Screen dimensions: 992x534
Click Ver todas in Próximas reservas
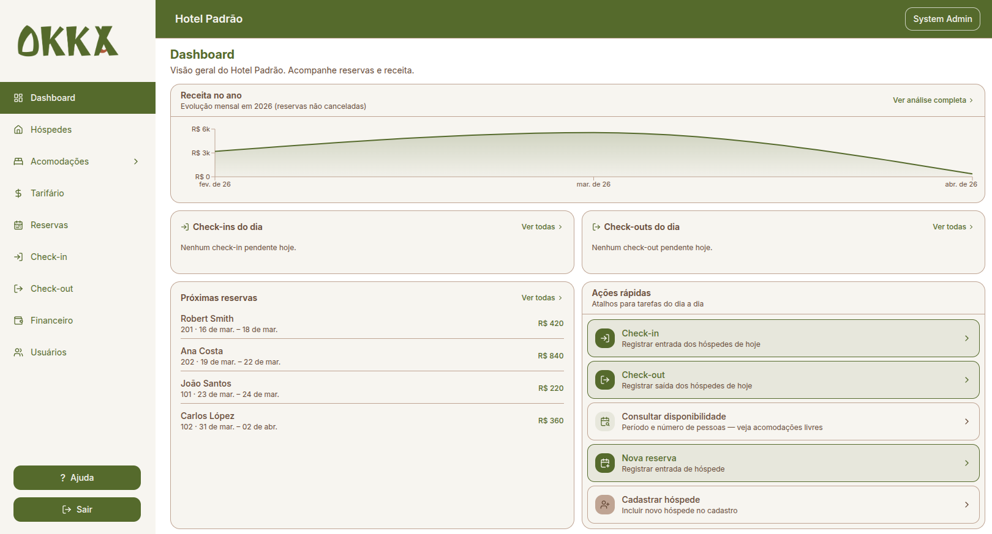coord(542,298)
